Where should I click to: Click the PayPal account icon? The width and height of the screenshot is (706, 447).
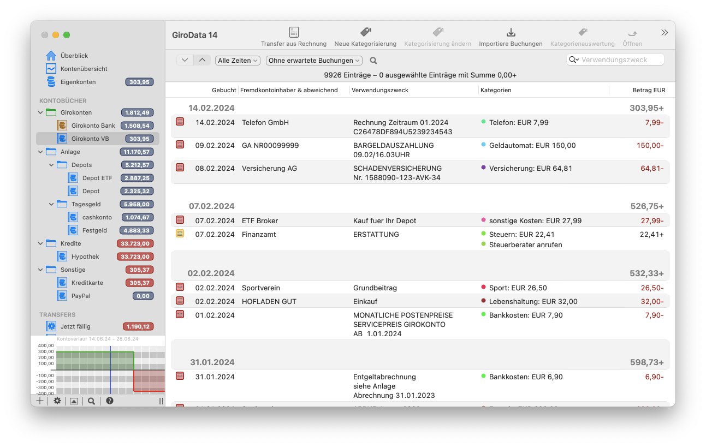point(62,296)
